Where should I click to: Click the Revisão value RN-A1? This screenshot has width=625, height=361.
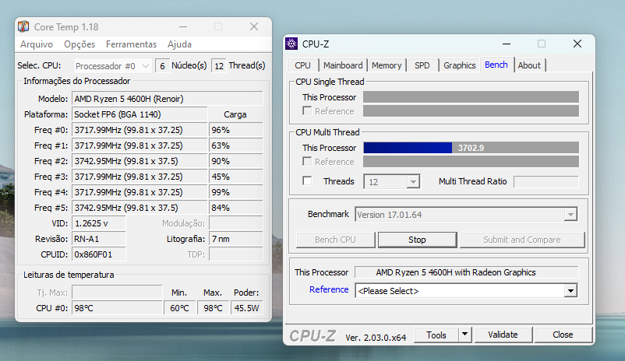[x=98, y=239]
